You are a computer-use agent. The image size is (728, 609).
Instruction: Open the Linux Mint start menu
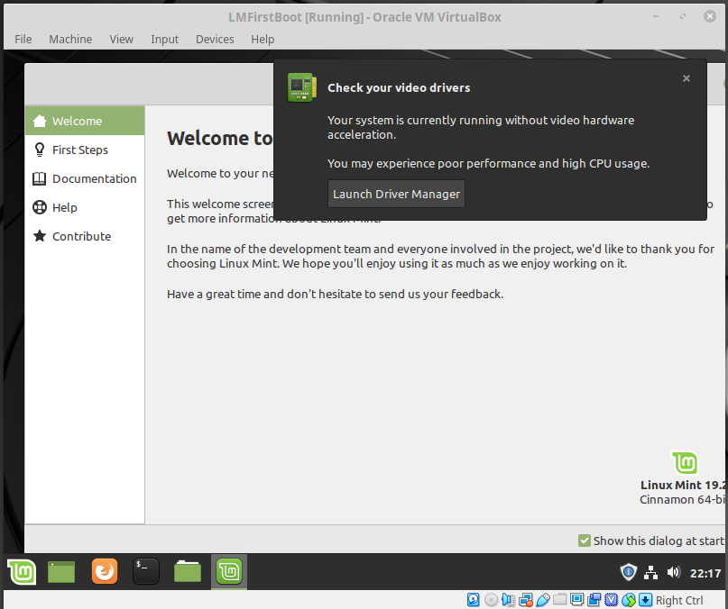click(x=22, y=572)
